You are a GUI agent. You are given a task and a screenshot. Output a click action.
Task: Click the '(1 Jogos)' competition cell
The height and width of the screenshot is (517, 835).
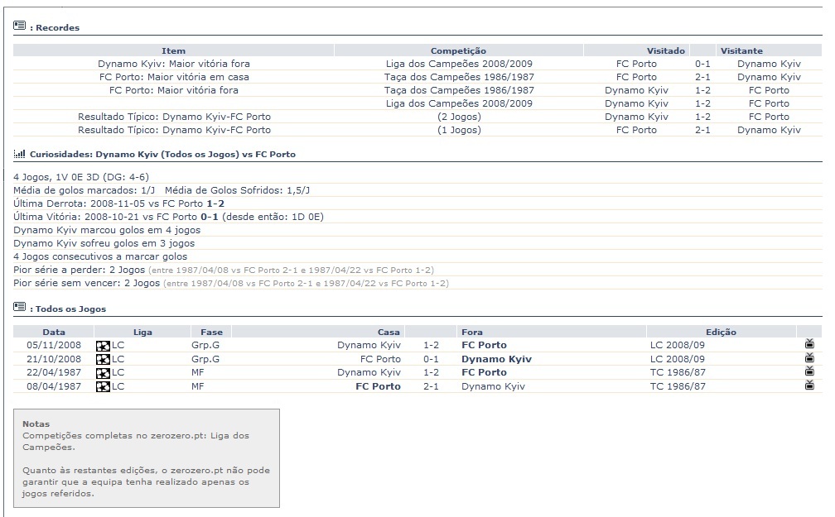point(459,131)
